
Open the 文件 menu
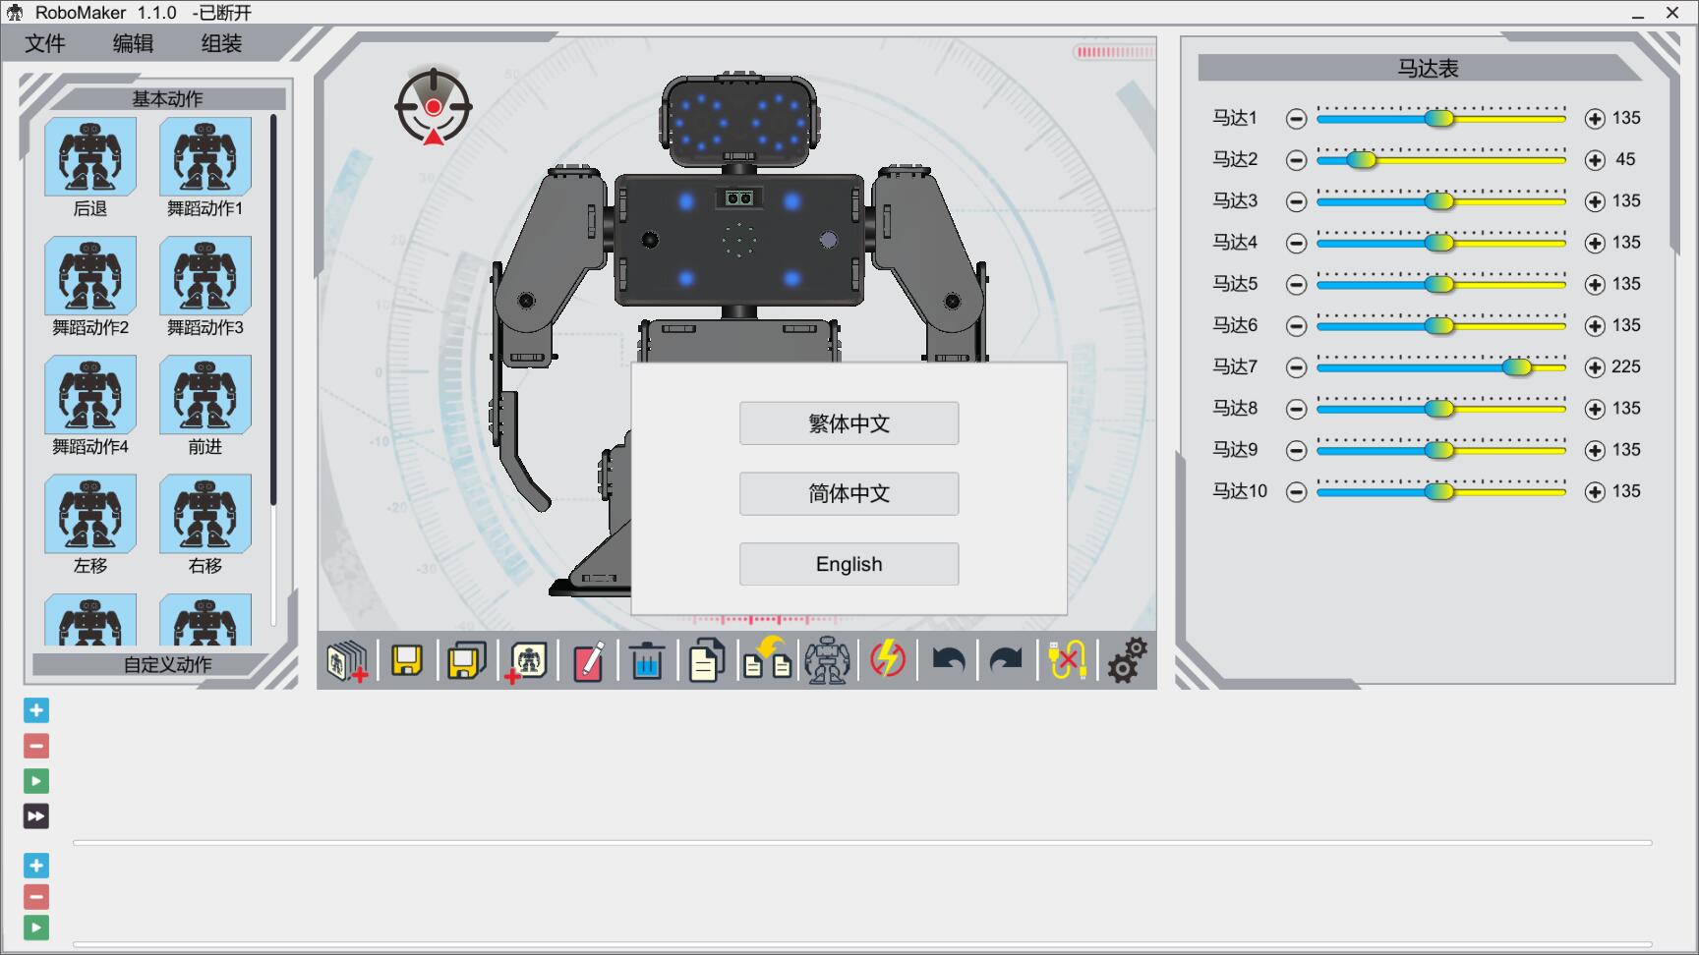(x=45, y=43)
